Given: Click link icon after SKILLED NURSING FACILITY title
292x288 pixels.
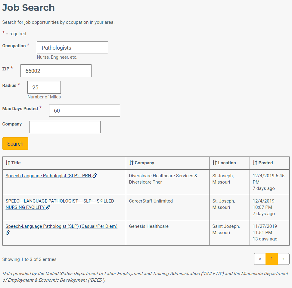Looking at the screenshot, I should pyautogui.click(x=48, y=207).
